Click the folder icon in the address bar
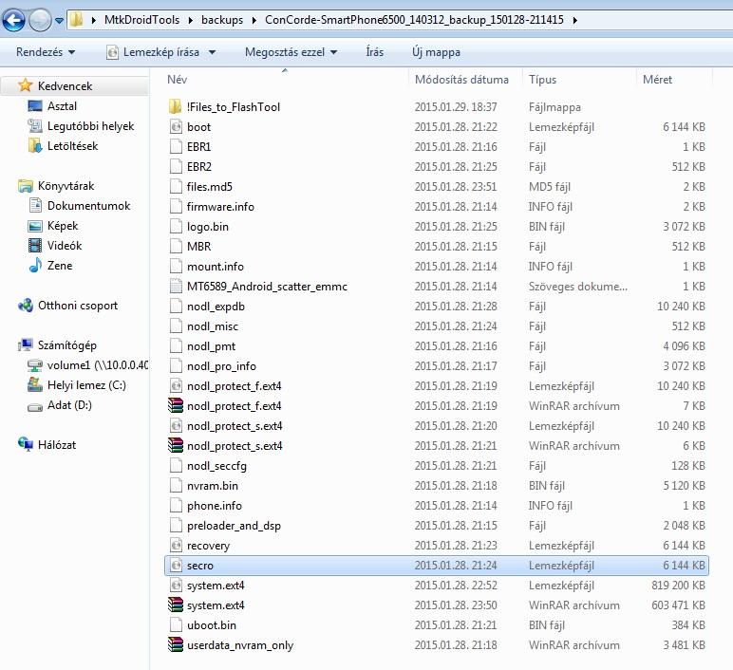 click(76, 20)
